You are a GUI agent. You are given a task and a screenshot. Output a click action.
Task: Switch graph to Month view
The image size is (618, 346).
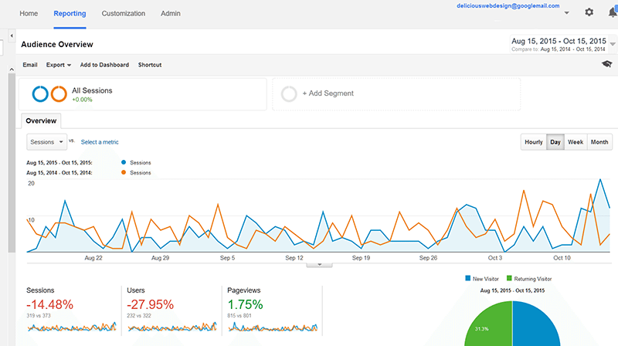pos(599,142)
